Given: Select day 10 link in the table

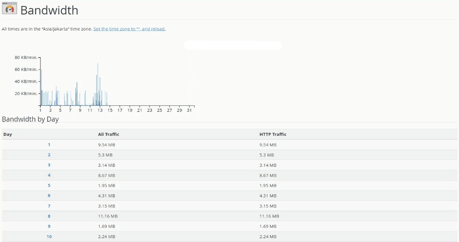Looking at the screenshot, I should (49, 236).
